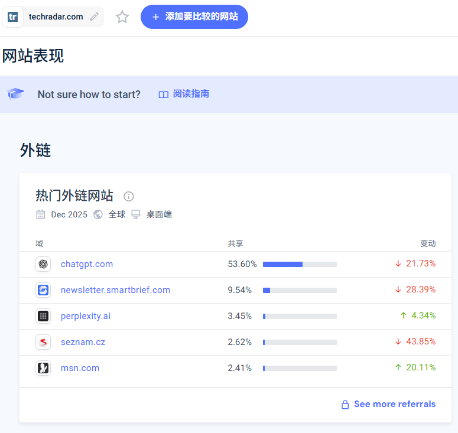
Task: Click the Not sure how to start? text
Action: (x=89, y=95)
